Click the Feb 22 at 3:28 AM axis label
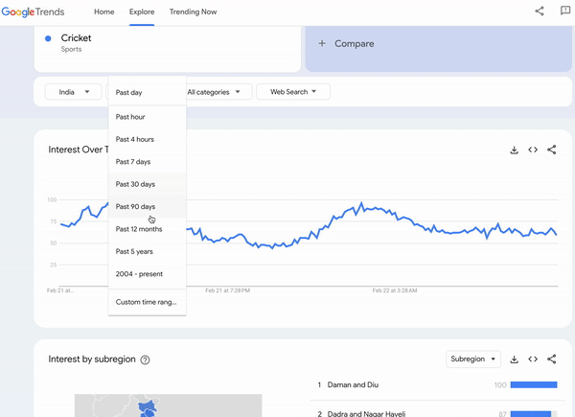575x417 pixels. [x=395, y=290]
